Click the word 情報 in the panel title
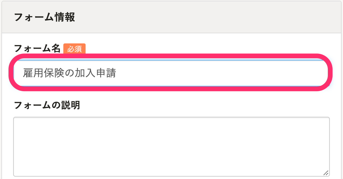The width and height of the screenshot is (343, 179). coord(65,17)
